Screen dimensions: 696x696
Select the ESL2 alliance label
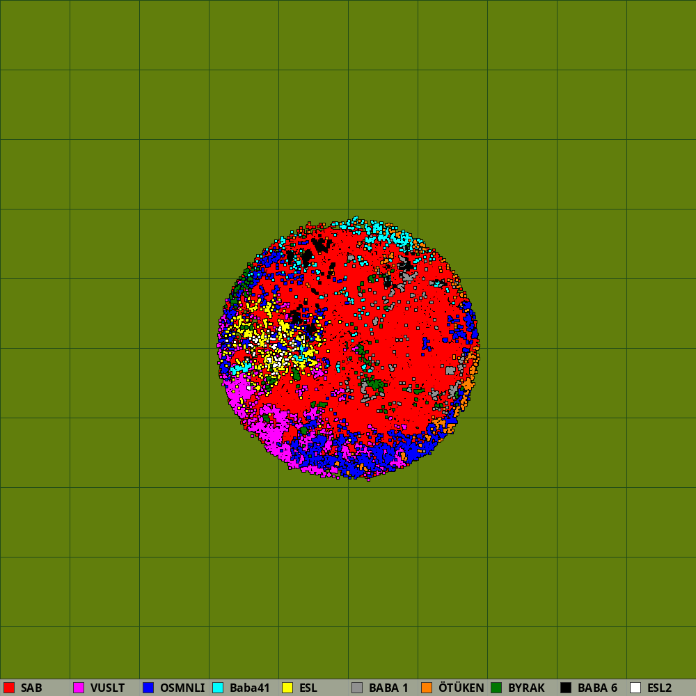(659, 688)
